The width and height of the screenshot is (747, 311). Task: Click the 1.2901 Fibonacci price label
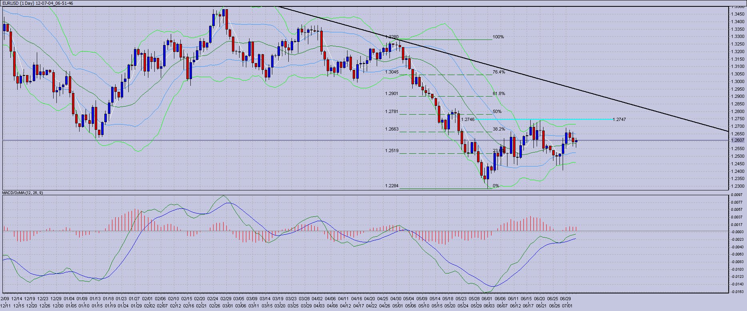pos(392,94)
